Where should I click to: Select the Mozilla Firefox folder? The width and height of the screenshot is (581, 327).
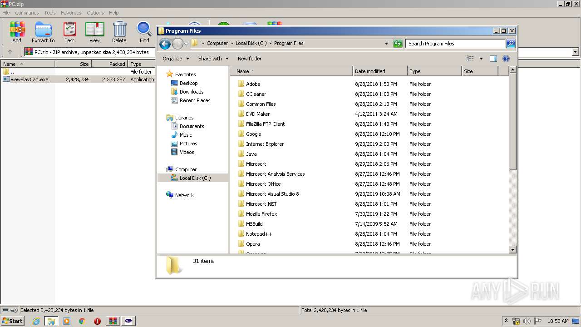(x=261, y=214)
